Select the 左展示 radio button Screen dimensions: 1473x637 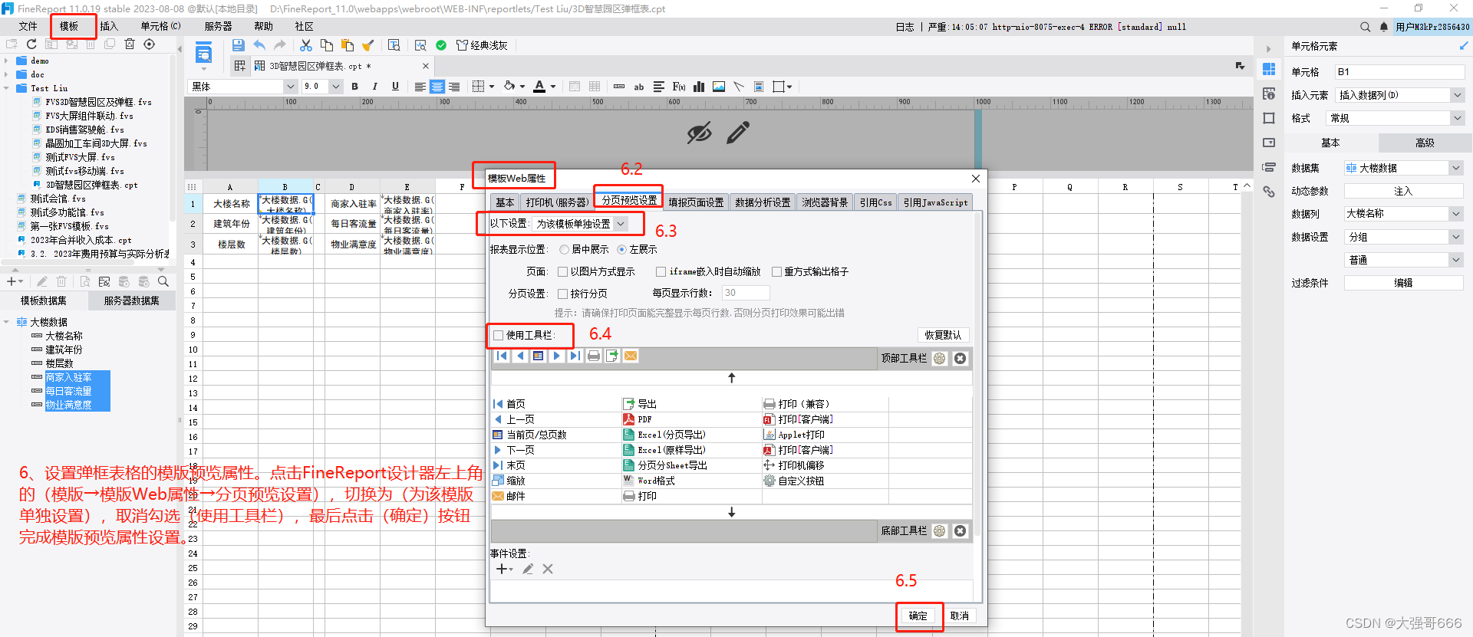621,249
